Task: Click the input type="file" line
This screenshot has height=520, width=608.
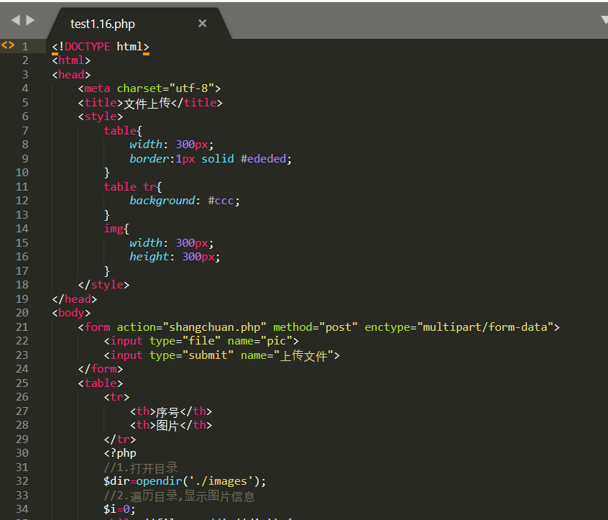Action: tap(201, 341)
